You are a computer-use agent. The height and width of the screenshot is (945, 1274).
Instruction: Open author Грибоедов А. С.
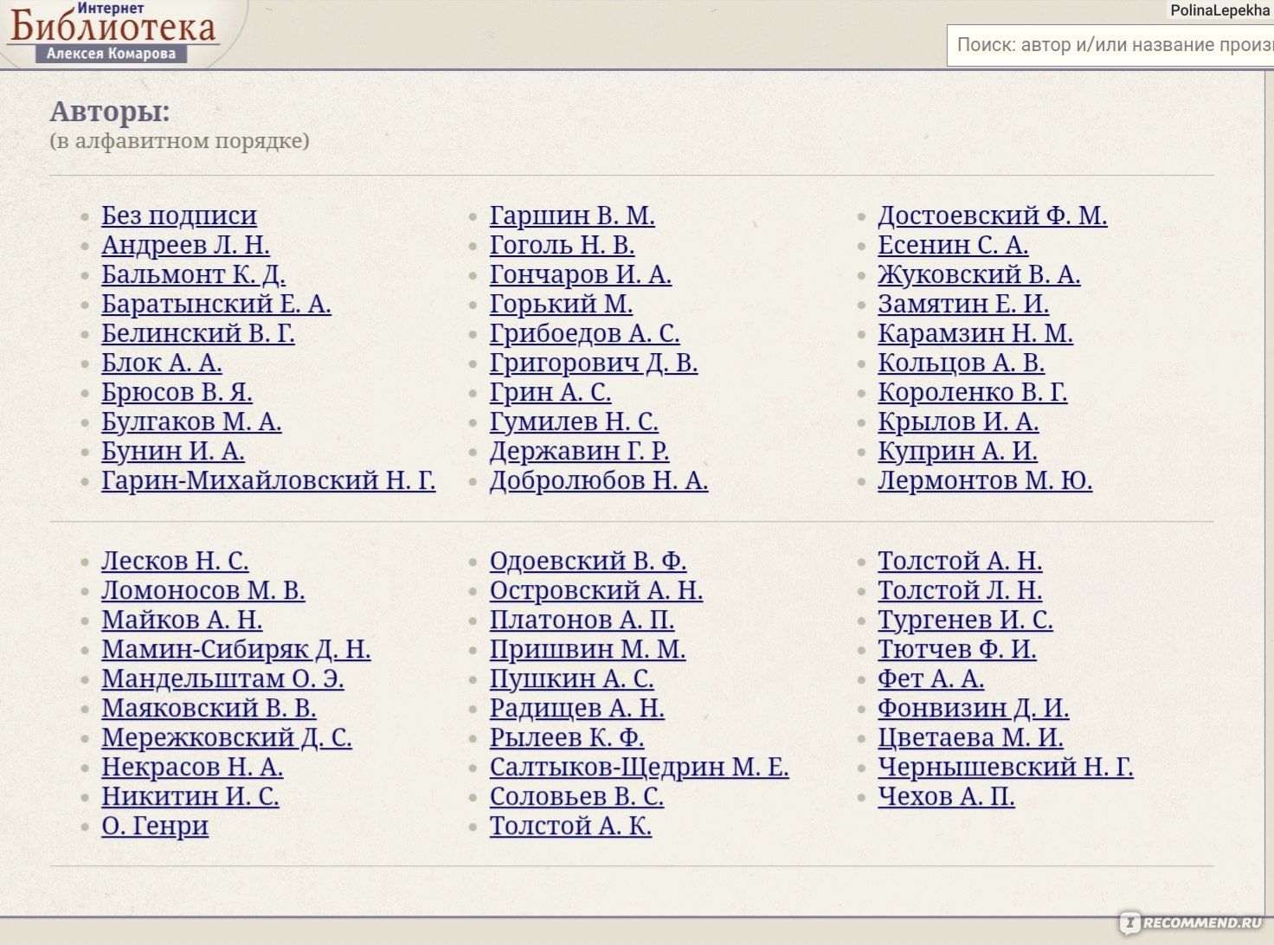(585, 333)
